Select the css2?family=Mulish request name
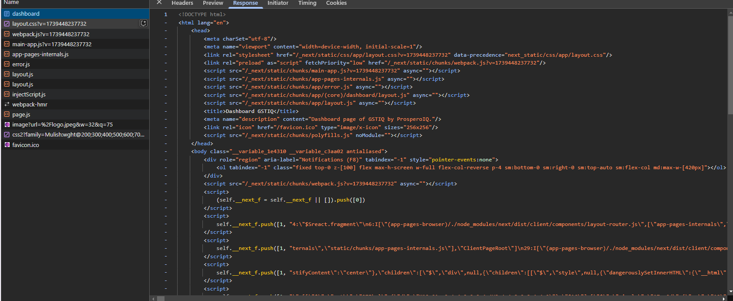The width and height of the screenshot is (733, 301). coord(78,134)
